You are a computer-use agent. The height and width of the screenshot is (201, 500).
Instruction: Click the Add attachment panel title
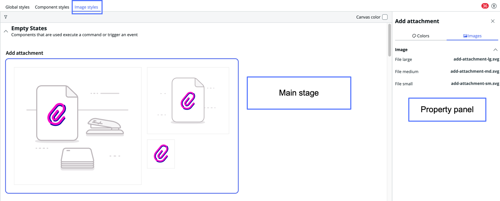click(417, 21)
